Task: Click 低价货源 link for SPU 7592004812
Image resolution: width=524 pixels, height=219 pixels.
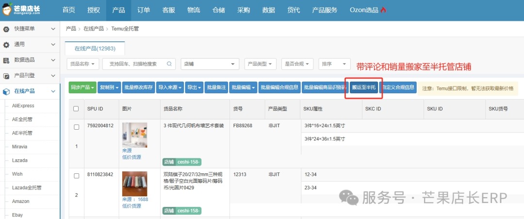Action: 131,157
